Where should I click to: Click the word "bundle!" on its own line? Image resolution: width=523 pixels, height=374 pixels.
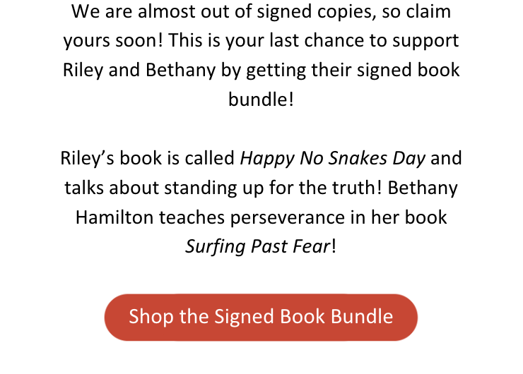pyautogui.click(x=261, y=99)
